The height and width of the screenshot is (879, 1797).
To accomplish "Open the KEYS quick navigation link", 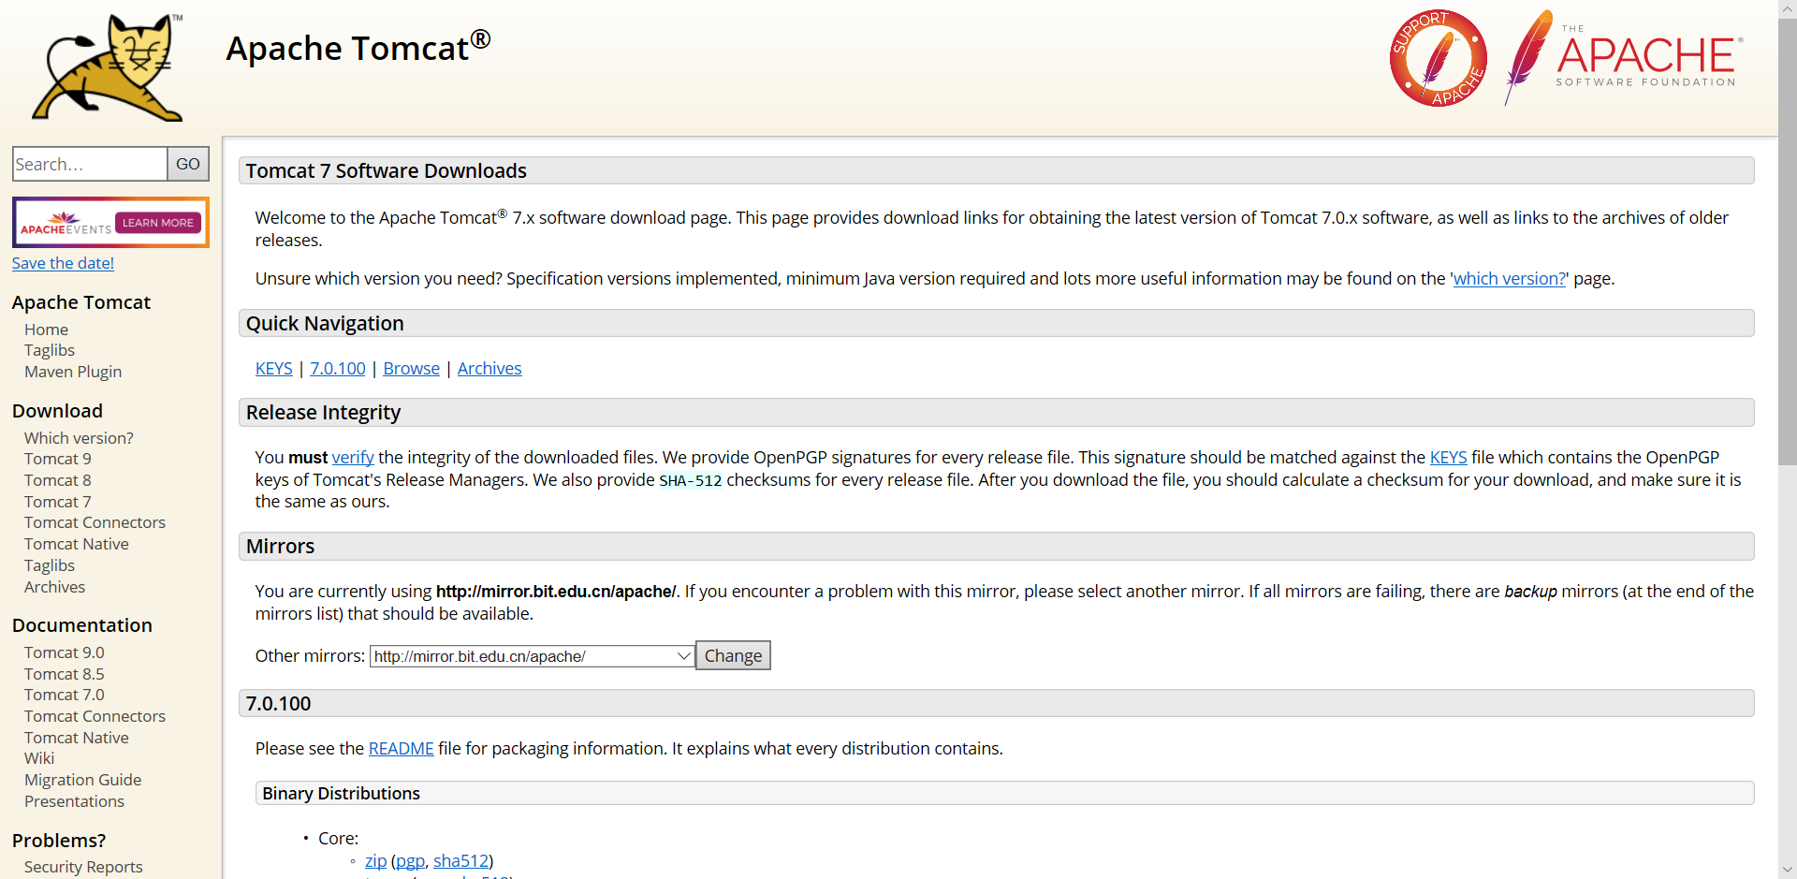I will tap(273, 369).
